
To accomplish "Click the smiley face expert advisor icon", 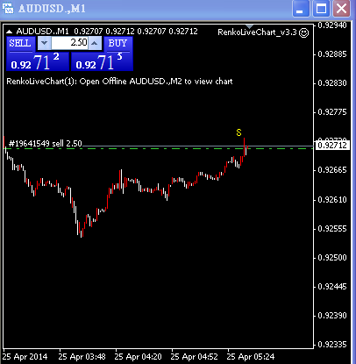I will 304,32.
